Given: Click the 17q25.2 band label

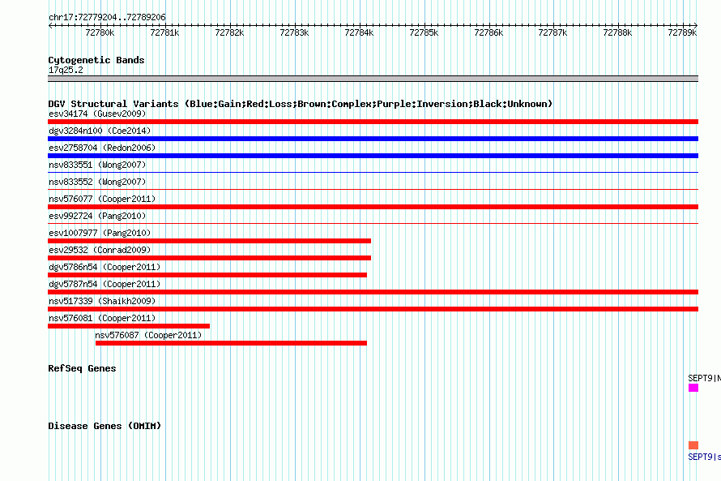Looking at the screenshot, I should [66, 70].
